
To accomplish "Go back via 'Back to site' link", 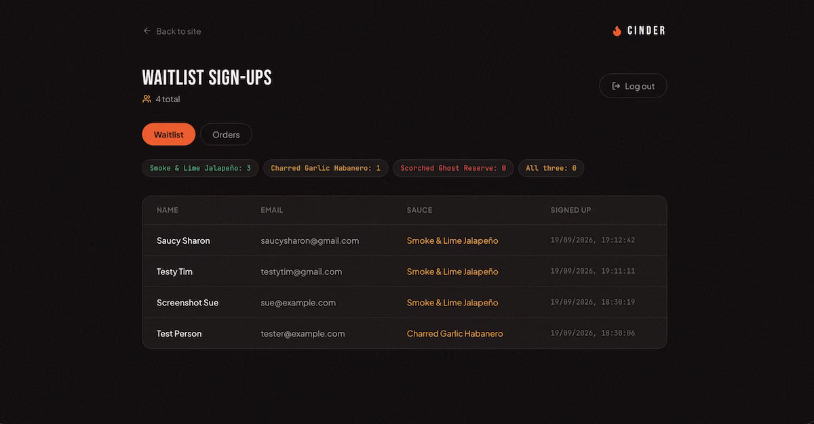I will [172, 31].
